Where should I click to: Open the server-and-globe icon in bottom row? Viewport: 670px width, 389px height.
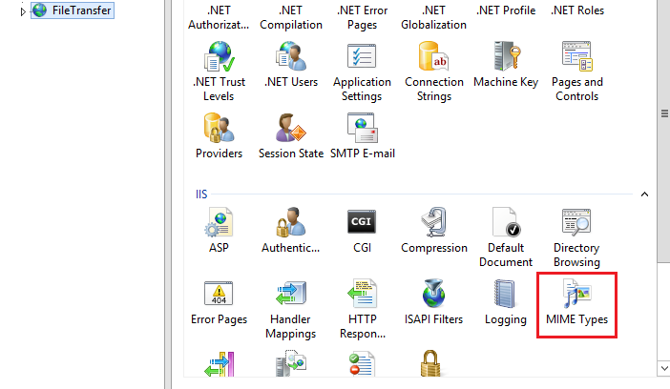click(290, 363)
